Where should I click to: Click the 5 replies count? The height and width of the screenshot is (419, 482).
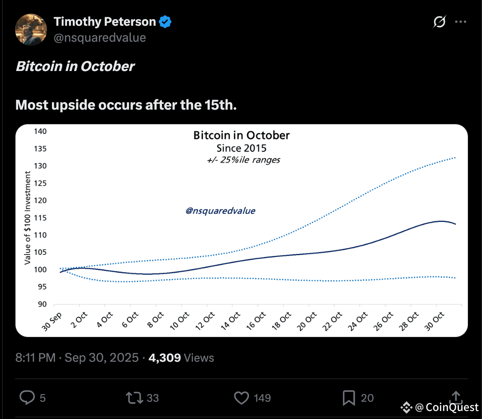[x=43, y=398]
